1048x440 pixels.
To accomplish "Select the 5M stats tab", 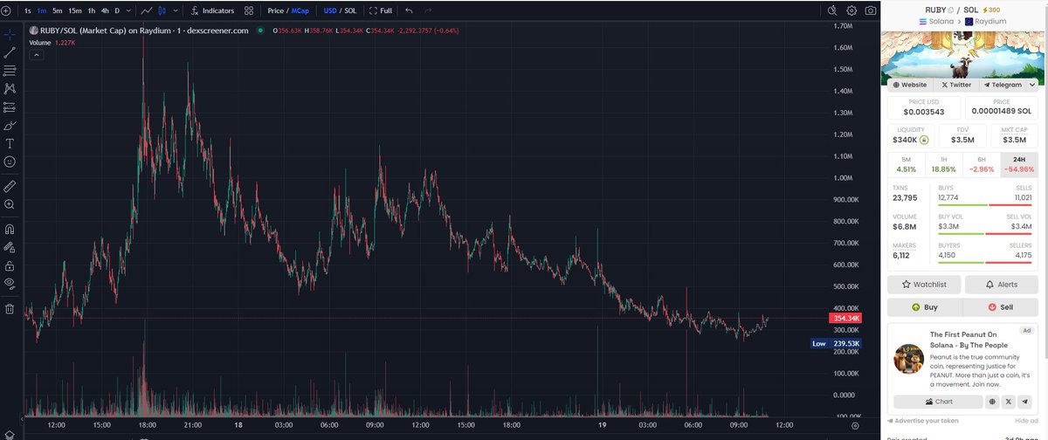I will tap(906, 164).
